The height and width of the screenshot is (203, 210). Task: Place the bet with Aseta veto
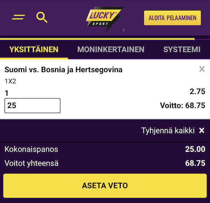click(x=105, y=185)
